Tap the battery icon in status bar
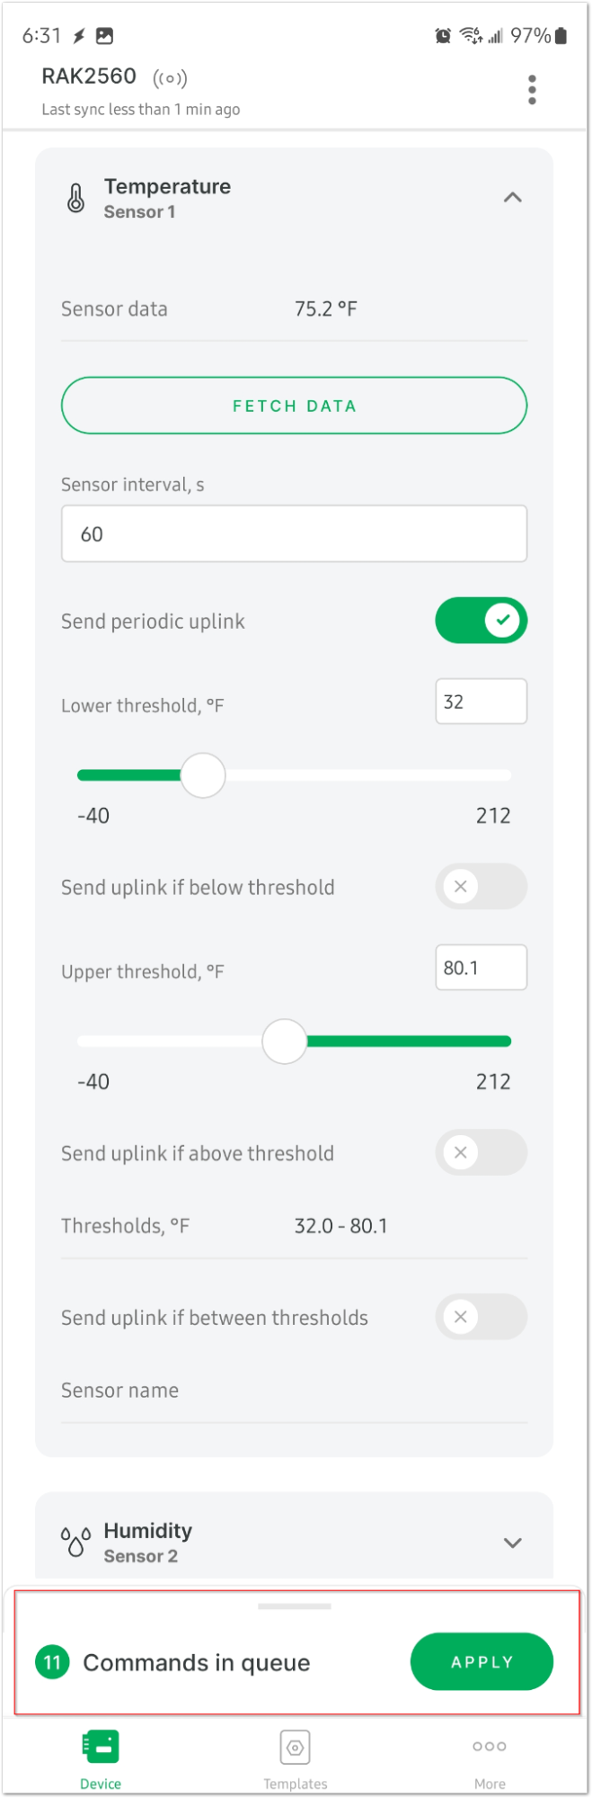The width and height of the screenshot is (592, 1798). pyautogui.click(x=561, y=36)
